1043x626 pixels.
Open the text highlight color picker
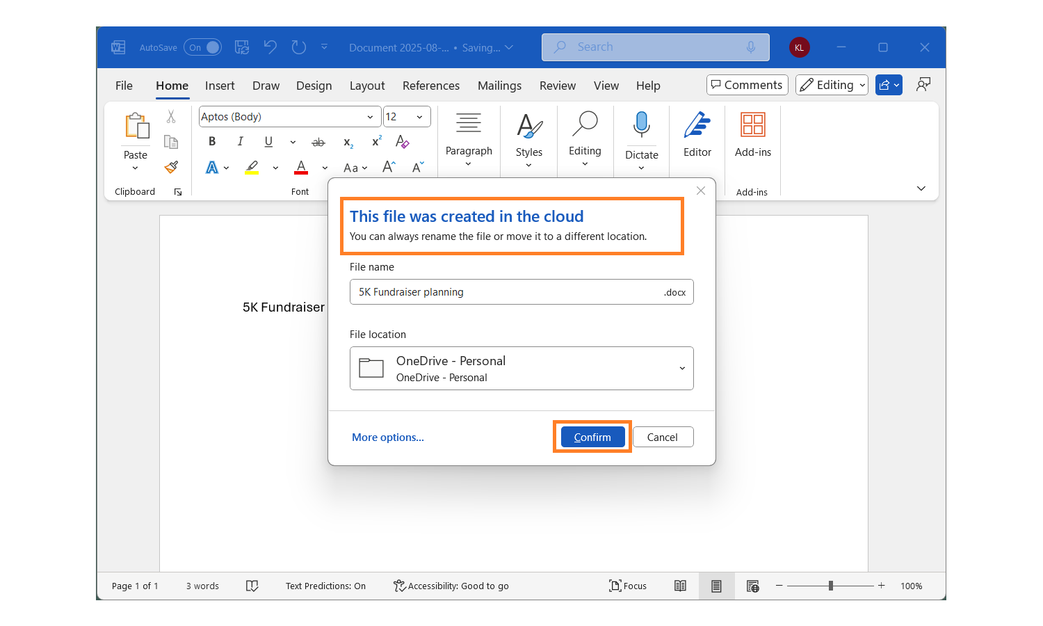(x=275, y=168)
